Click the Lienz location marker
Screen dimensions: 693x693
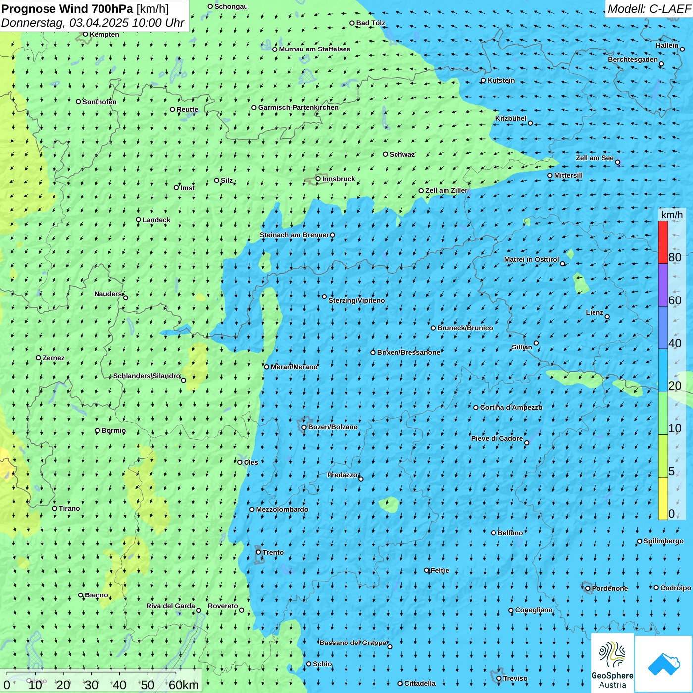click(607, 317)
